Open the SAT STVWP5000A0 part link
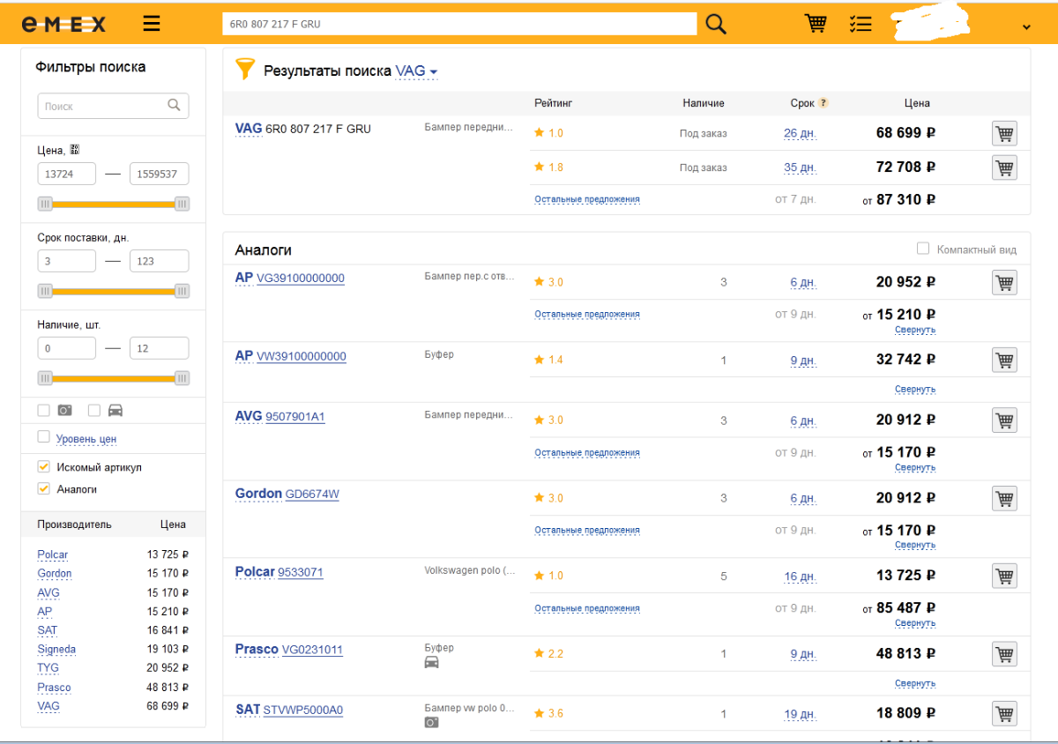 click(x=302, y=711)
